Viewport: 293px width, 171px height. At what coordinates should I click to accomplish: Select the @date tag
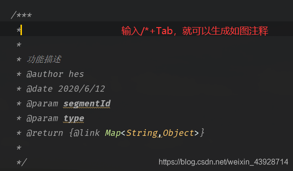(40, 89)
